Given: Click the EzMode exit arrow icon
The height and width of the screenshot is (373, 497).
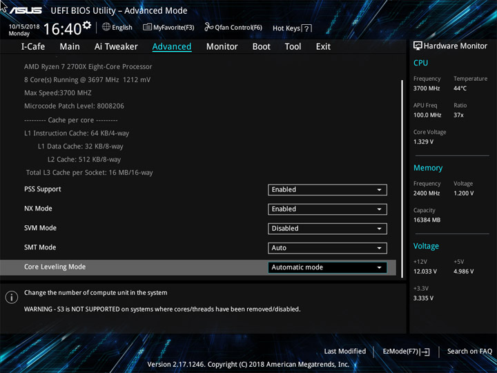Looking at the screenshot, I should click(426, 352).
